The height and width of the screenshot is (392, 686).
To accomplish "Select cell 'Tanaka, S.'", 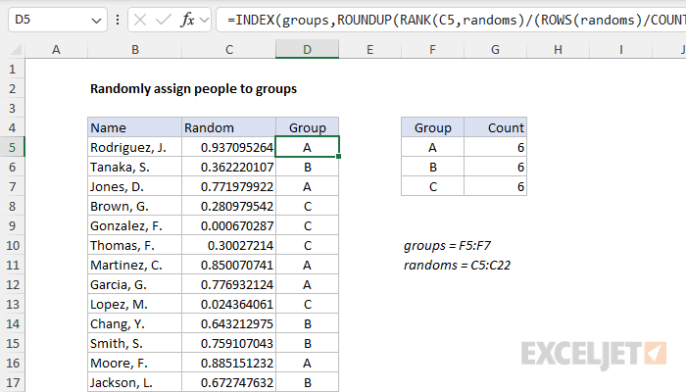I will [x=135, y=168].
